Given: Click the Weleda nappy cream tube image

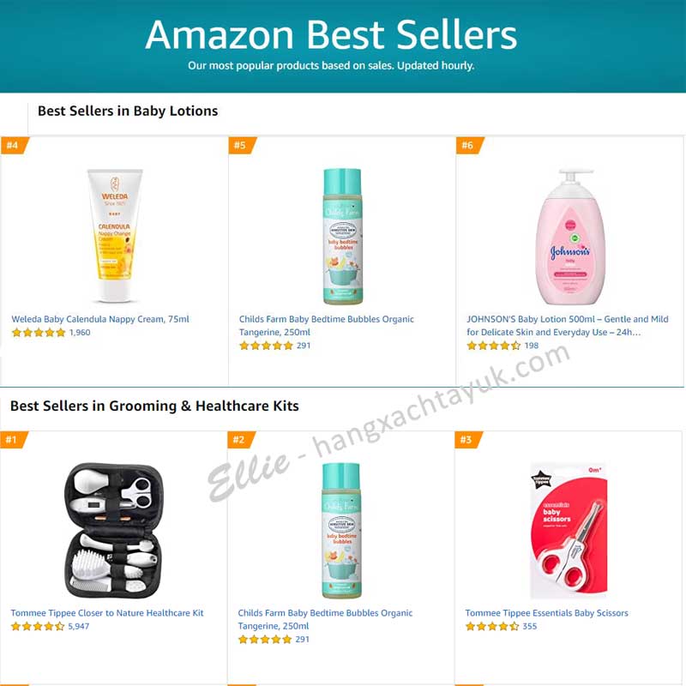Looking at the screenshot, I should [x=115, y=236].
